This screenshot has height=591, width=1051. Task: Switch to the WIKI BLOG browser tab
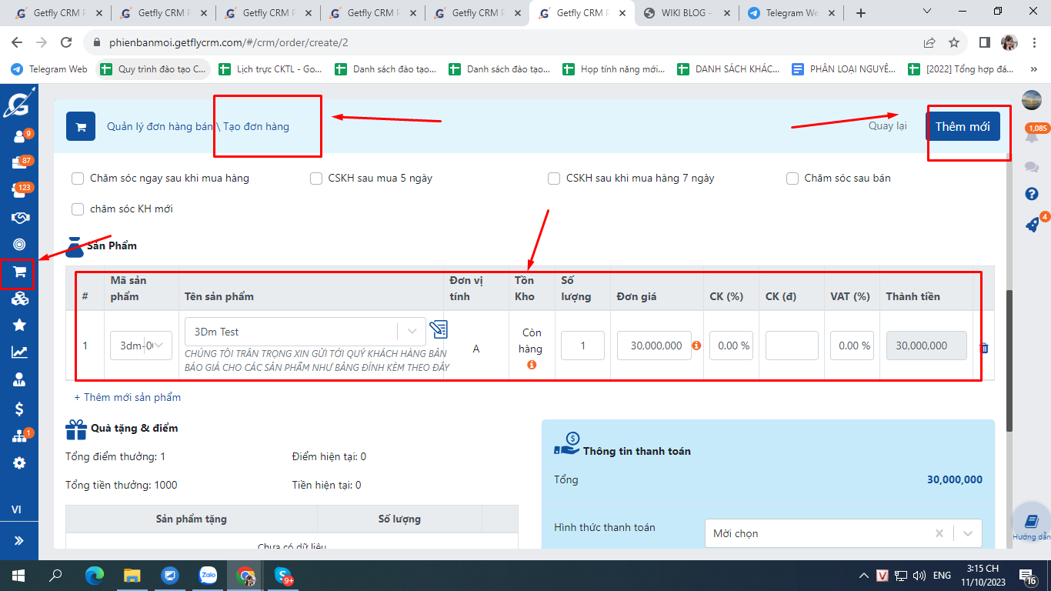686,13
